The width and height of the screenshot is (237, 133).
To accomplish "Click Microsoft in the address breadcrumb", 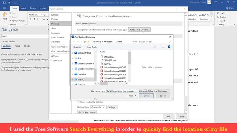I will pos(108,42).
